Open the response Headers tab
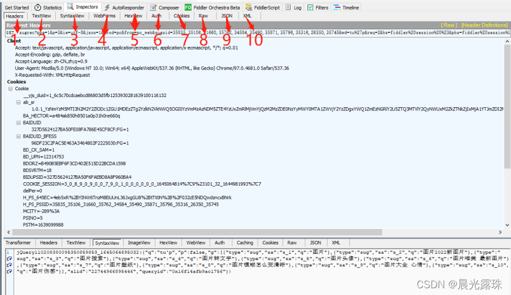511x295 pixels. [x=49, y=243]
